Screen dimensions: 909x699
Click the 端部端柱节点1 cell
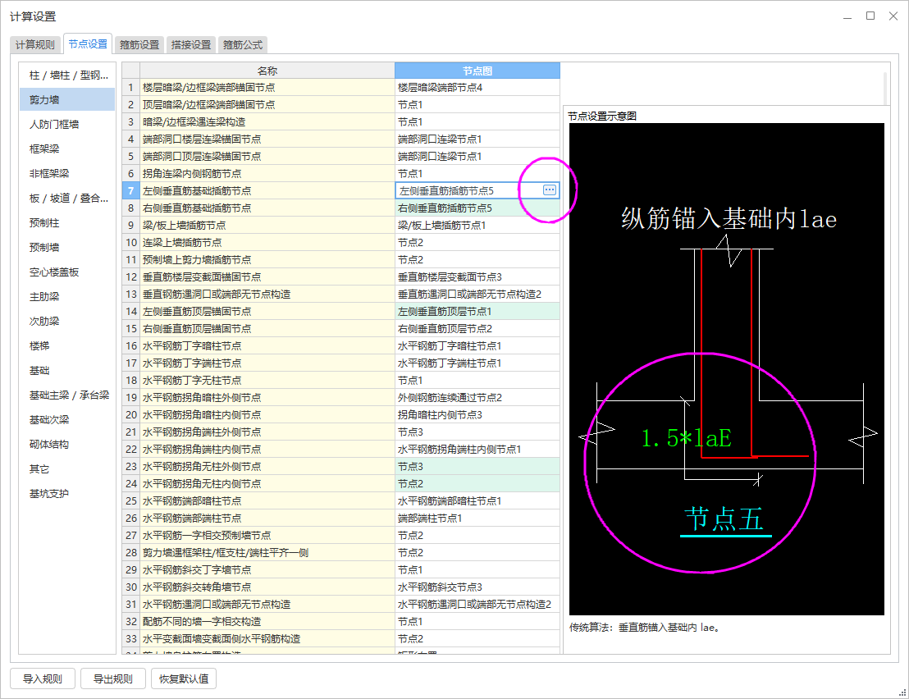(477, 519)
